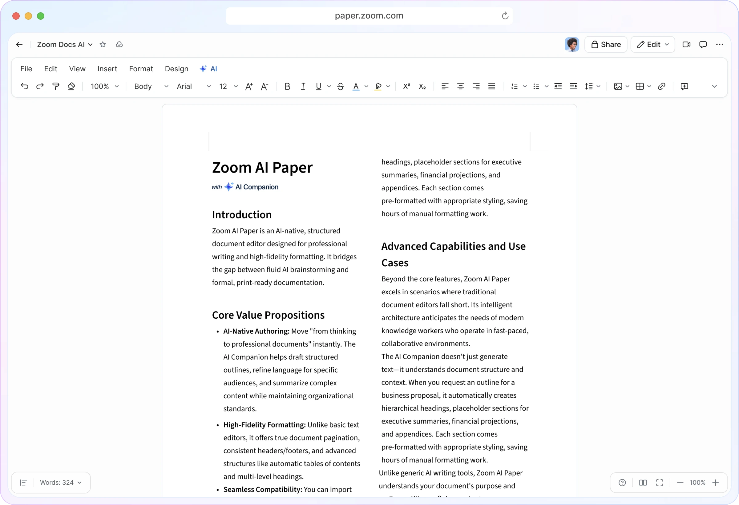Go back with the left arrow
The width and height of the screenshot is (739, 505).
pos(19,45)
